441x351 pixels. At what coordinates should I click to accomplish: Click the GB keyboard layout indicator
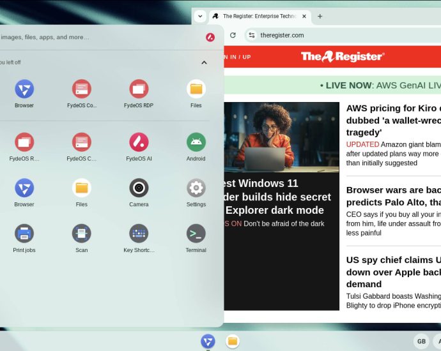(x=421, y=341)
